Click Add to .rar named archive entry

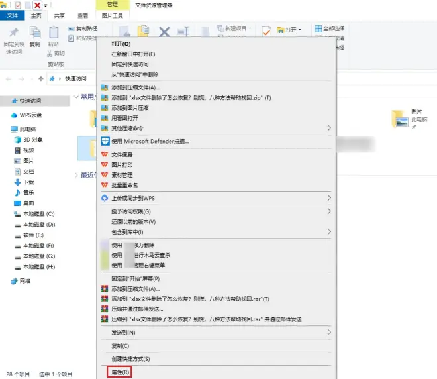(x=190, y=299)
